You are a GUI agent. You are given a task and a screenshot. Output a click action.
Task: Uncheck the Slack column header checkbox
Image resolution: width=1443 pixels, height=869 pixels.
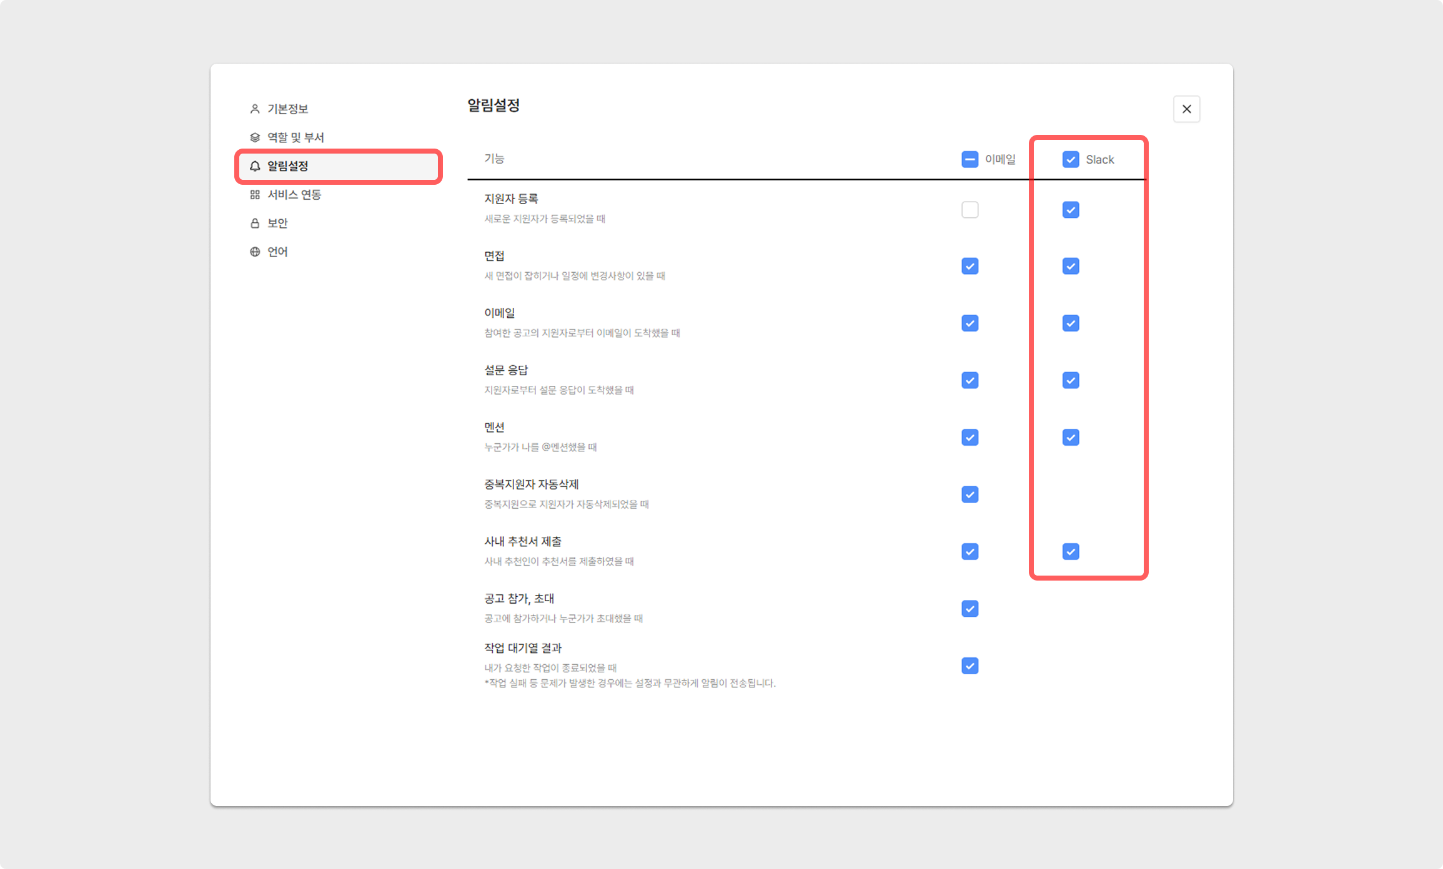coord(1071,159)
